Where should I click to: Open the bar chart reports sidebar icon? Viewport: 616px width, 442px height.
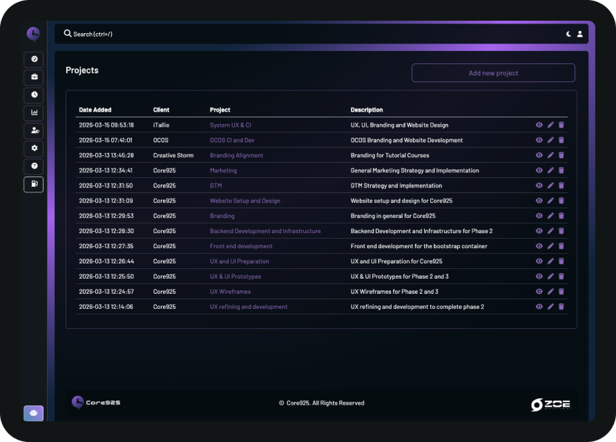pyautogui.click(x=33, y=113)
